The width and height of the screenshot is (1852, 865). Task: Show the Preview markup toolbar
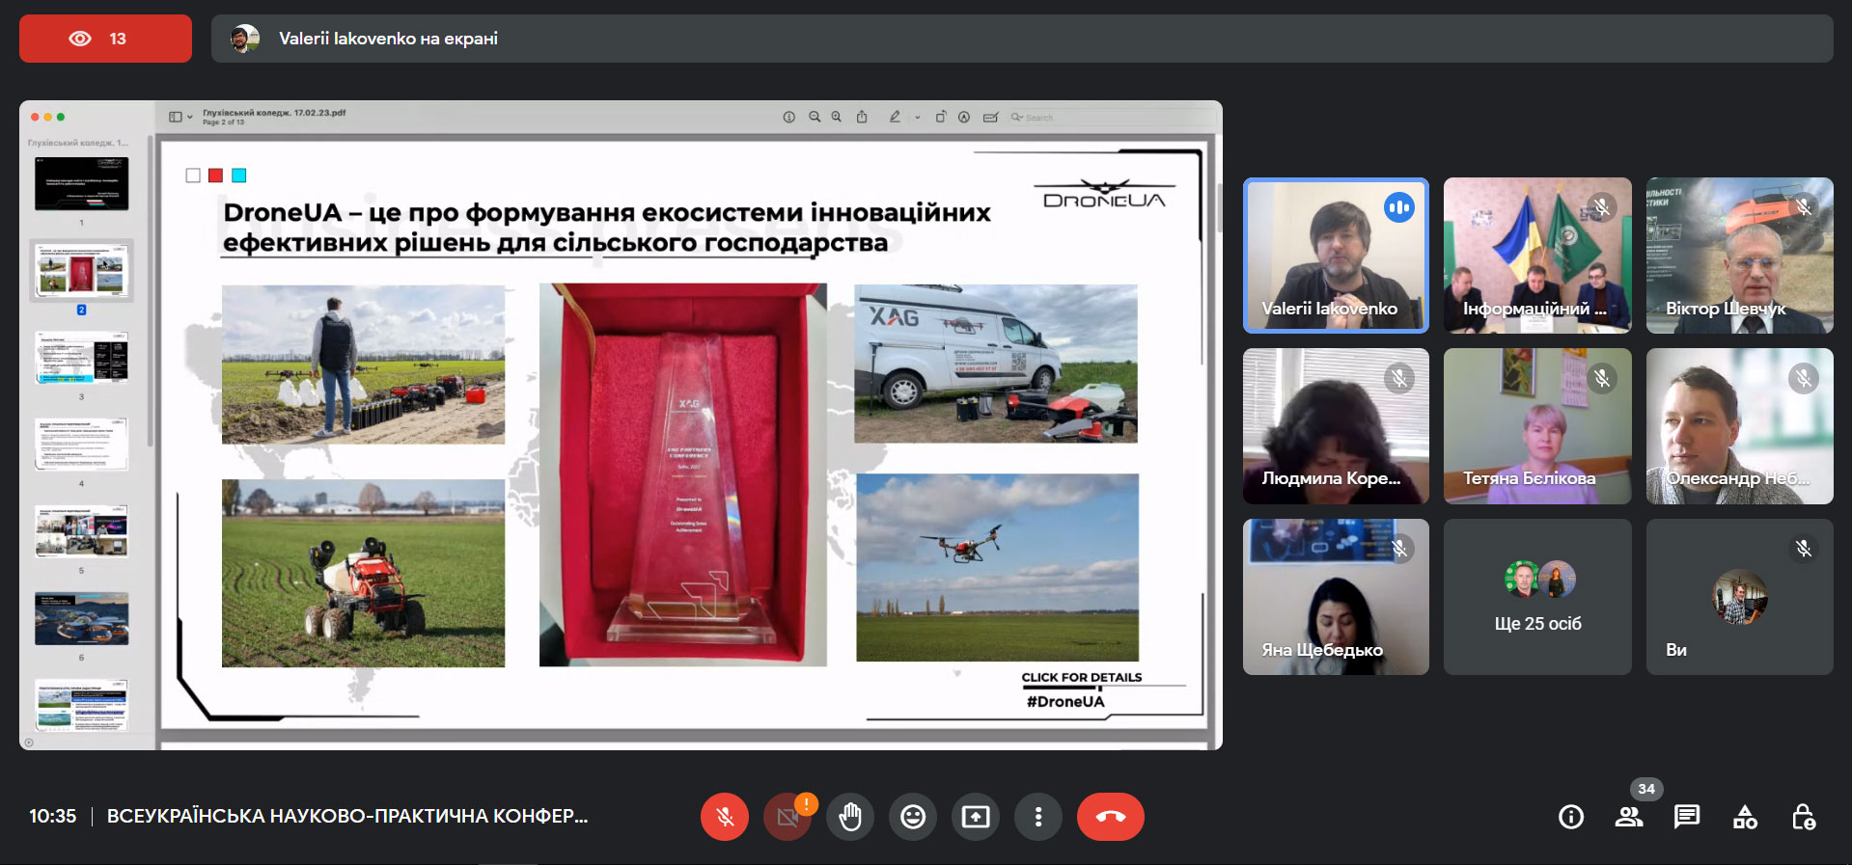tap(964, 117)
